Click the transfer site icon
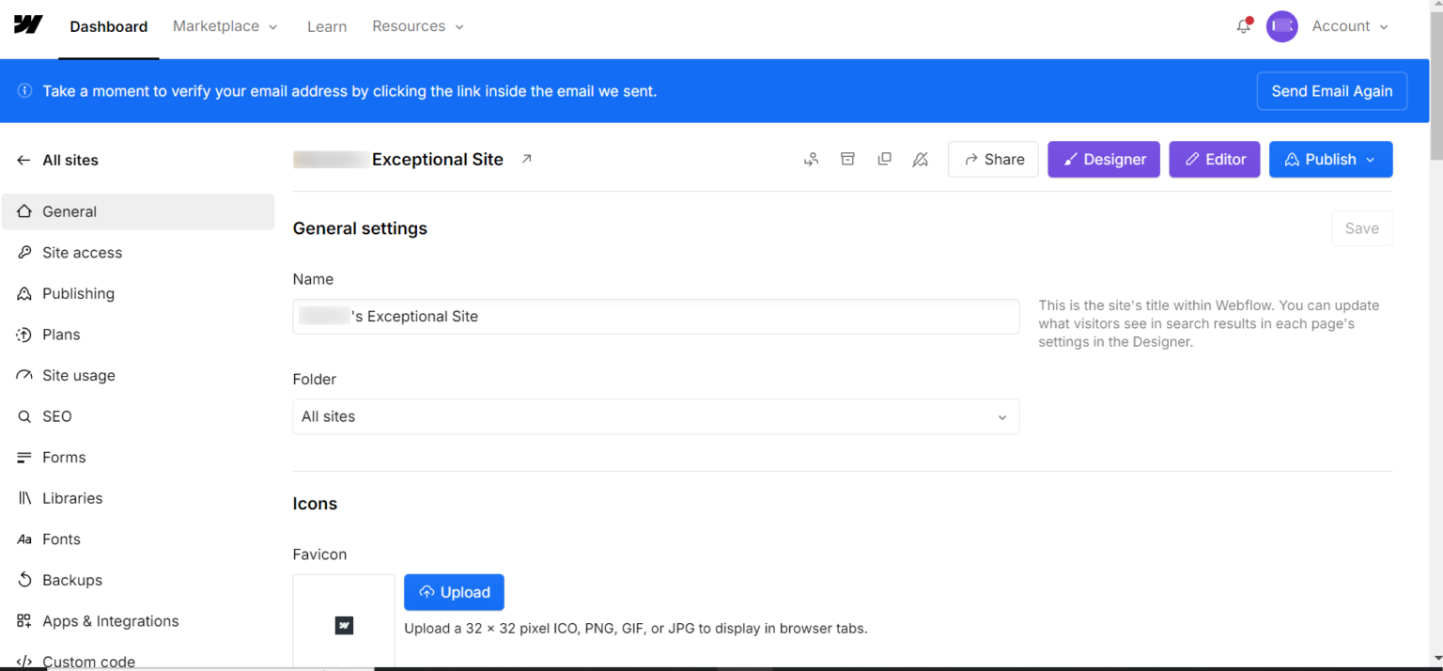The width and height of the screenshot is (1443, 671). [811, 160]
